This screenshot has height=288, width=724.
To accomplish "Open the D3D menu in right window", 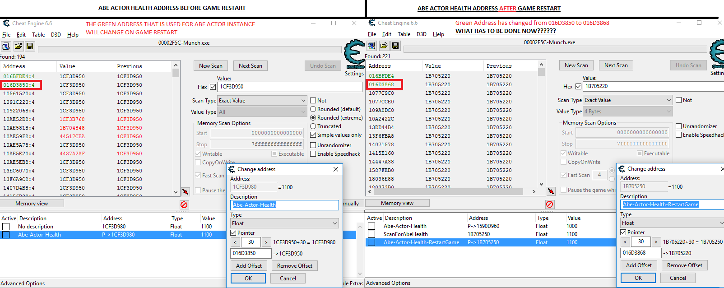I will (421, 34).
